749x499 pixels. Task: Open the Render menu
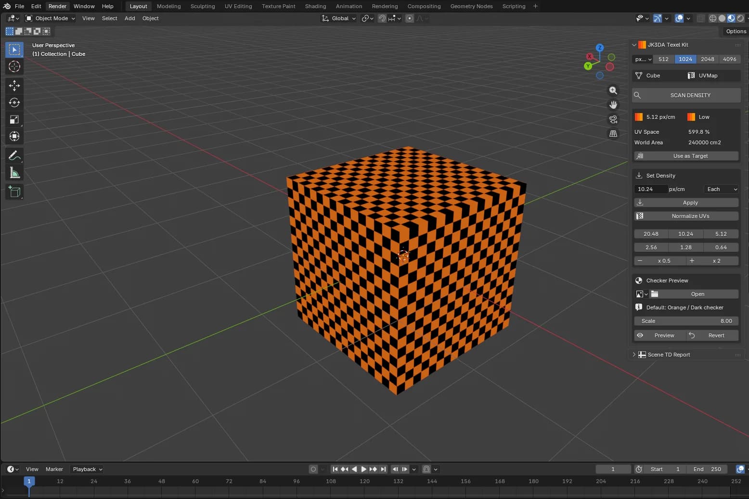(x=57, y=6)
